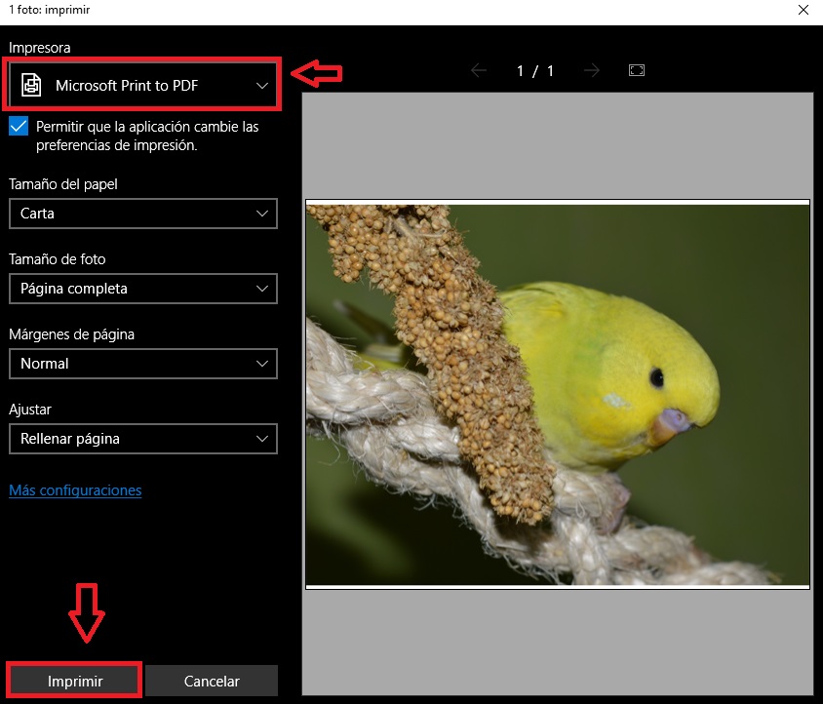This screenshot has width=823, height=704.
Task: Open the Microsoft Print to PDF printer dropdown
Action: (x=142, y=86)
